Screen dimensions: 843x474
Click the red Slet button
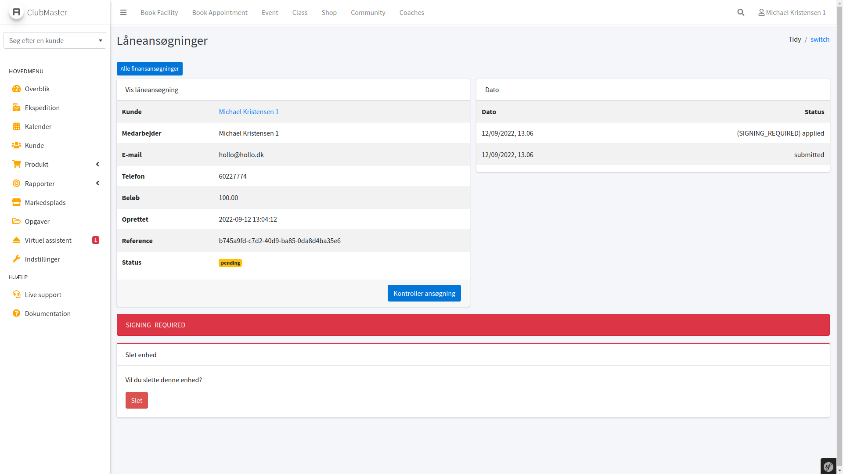(137, 400)
